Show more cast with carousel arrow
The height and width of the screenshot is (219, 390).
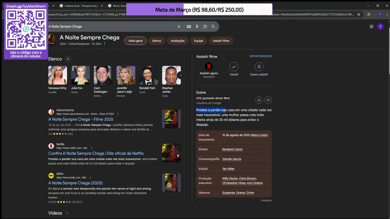[x=181, y=75]
